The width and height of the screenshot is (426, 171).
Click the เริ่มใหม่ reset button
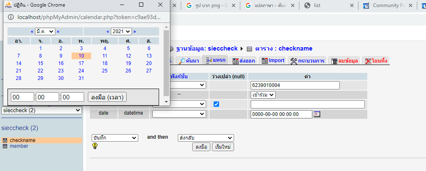pyautogui.click(x=223, y=147)
